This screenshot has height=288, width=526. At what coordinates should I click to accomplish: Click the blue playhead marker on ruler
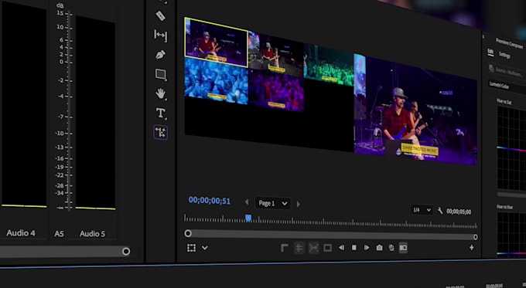(248, 219)
